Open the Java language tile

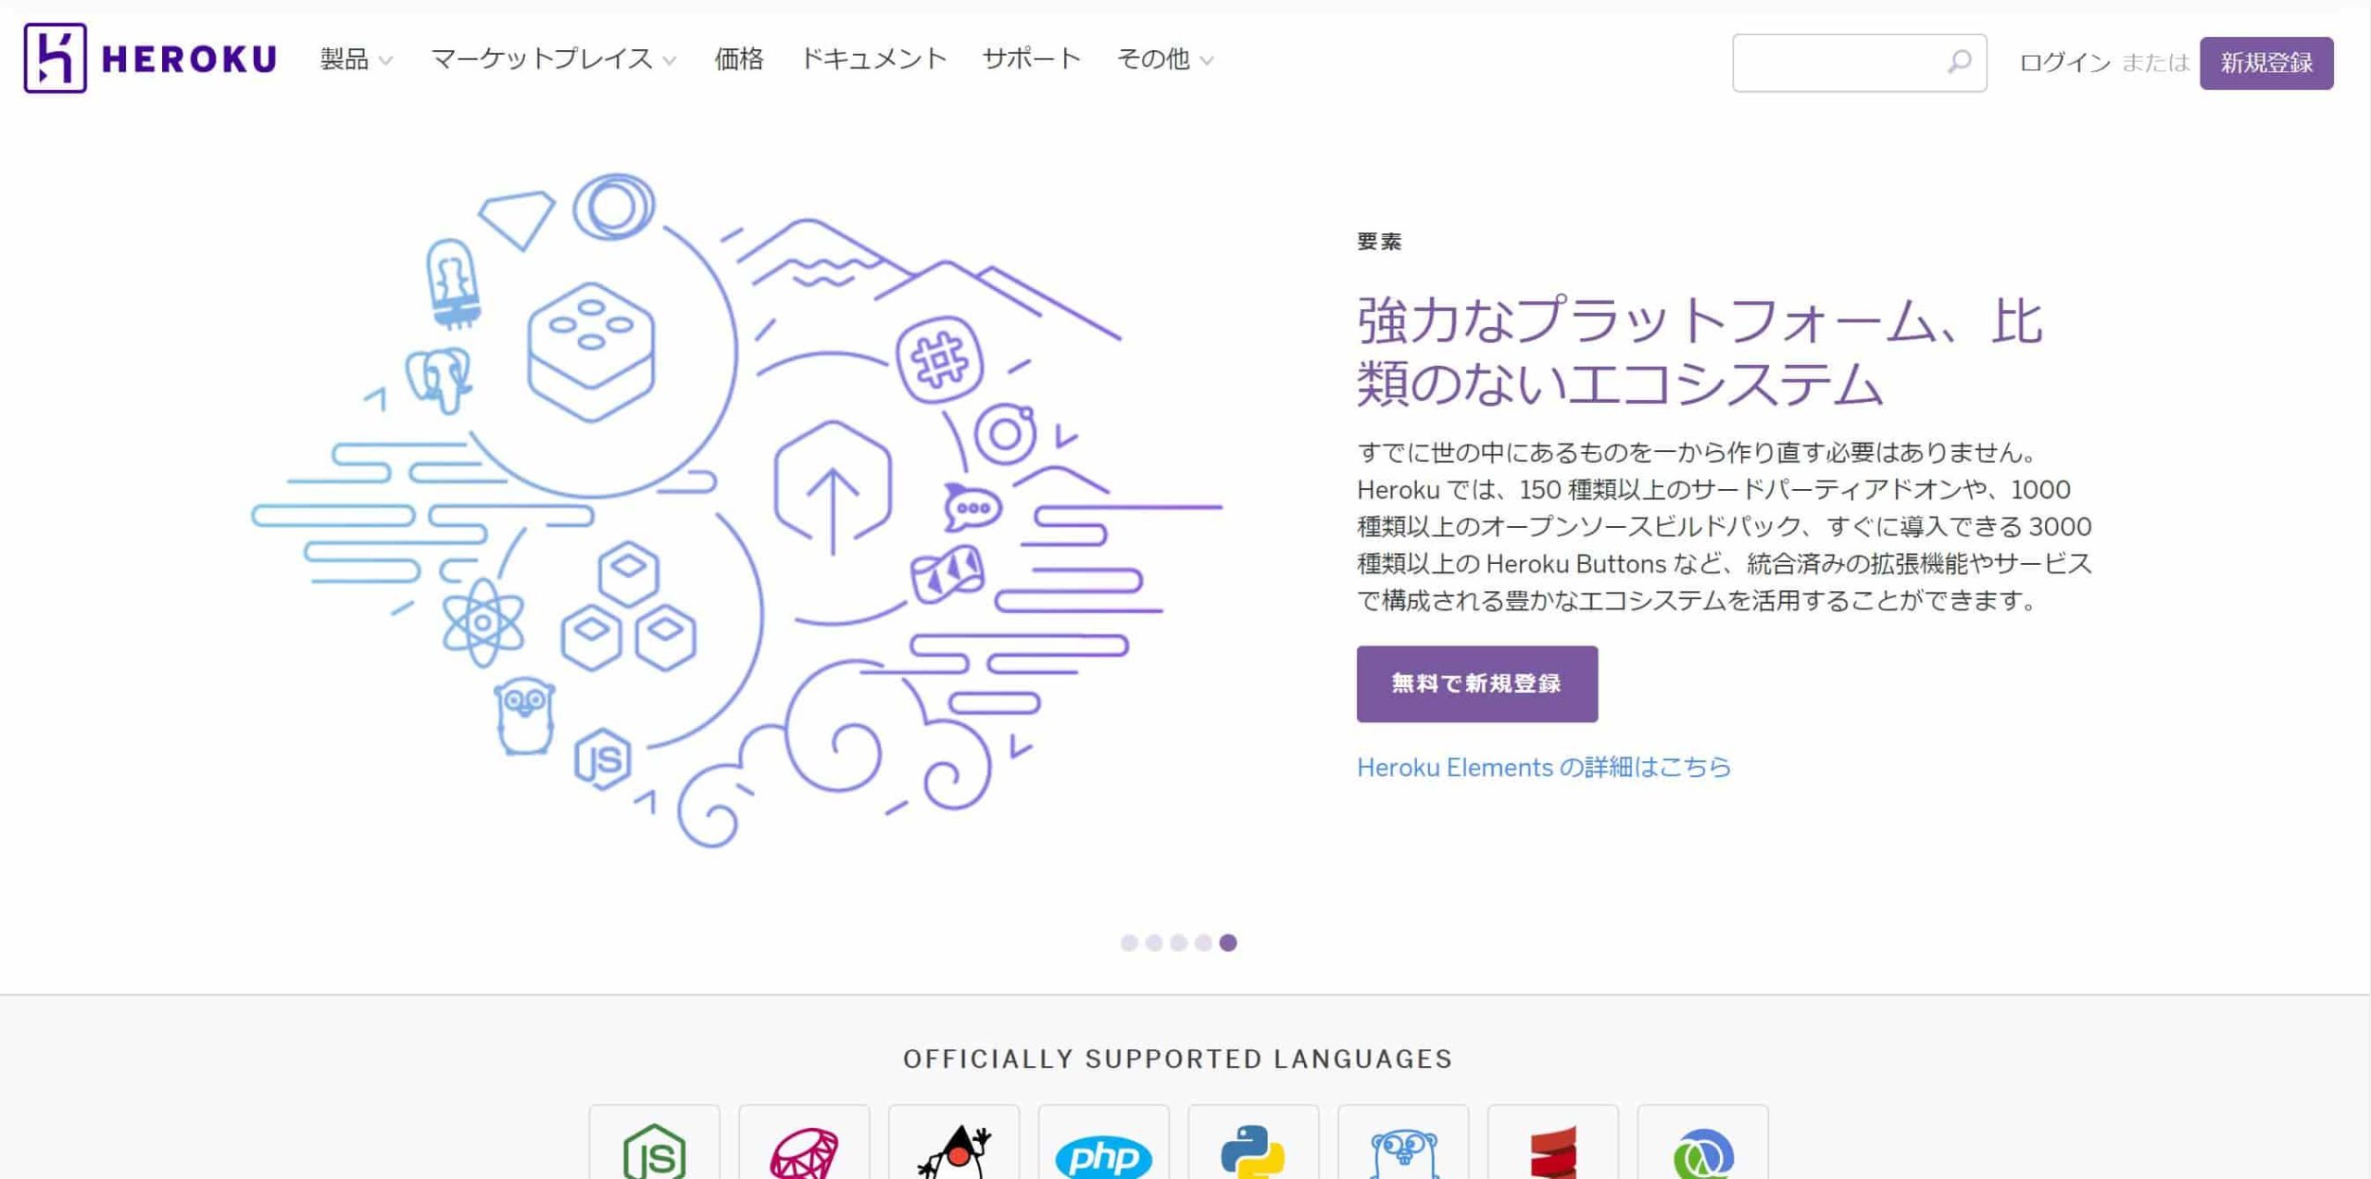tap(954, 1144)
